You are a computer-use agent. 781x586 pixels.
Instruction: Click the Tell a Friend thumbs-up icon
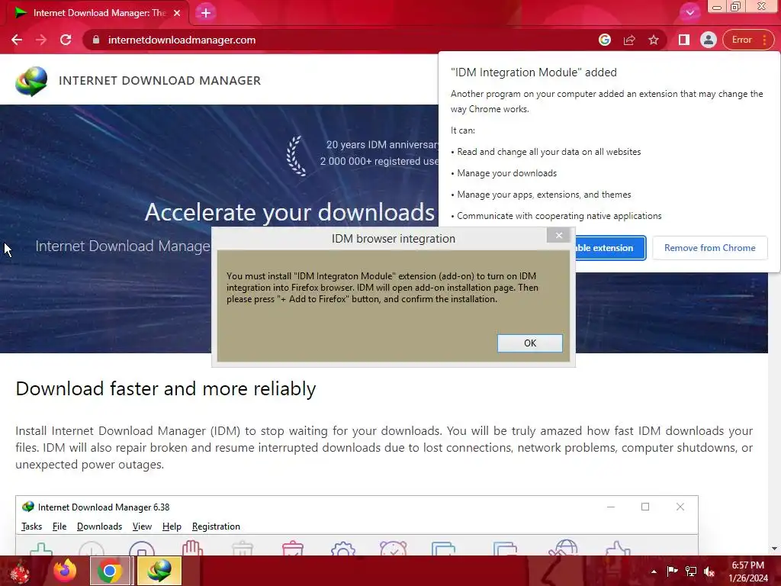(x=618, y=548)
